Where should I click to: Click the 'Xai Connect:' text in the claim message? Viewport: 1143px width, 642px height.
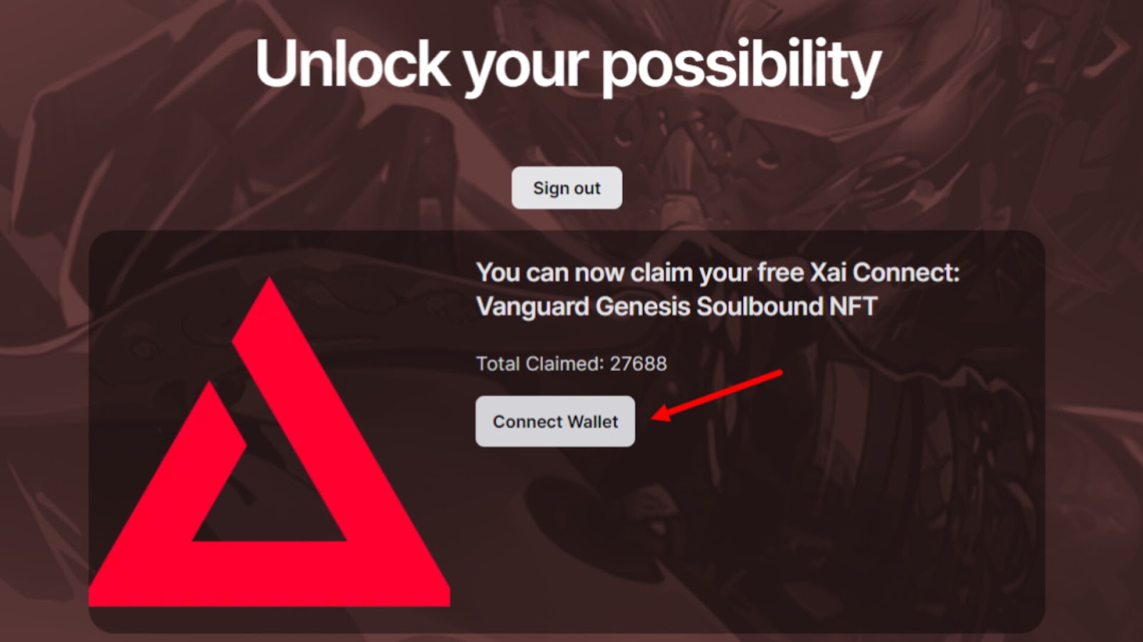pos(884,272)
